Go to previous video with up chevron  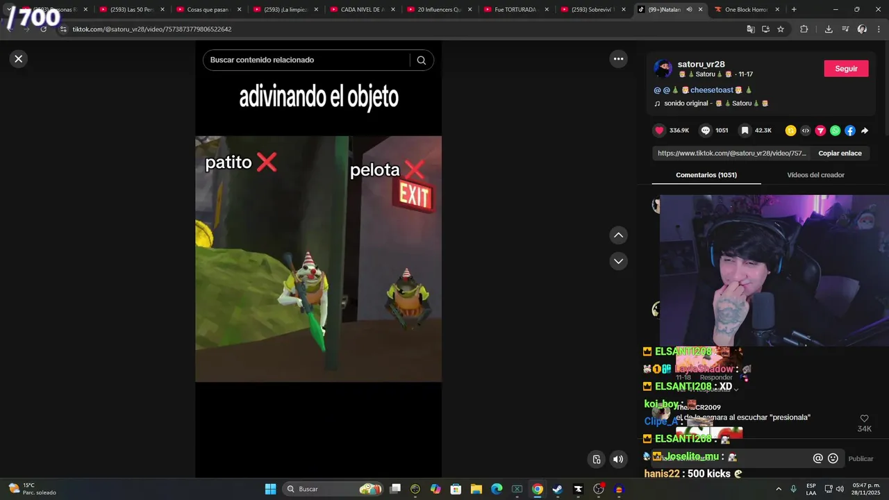(618, 235)
